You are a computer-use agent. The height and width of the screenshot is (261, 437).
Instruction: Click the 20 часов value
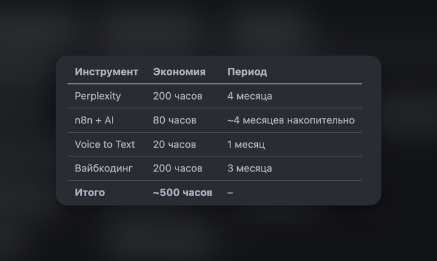pos(174,145)
